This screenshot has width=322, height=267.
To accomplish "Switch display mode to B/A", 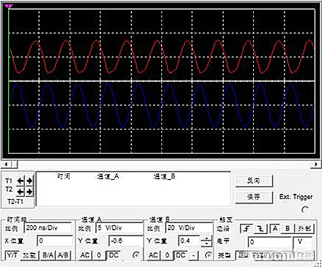I will coord(48,255).
